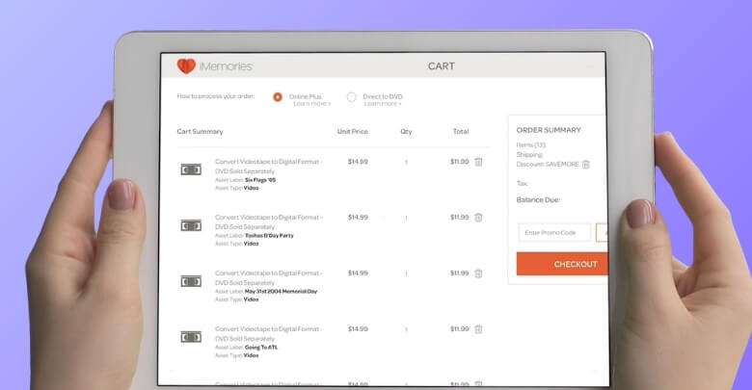Image resolution: width=752 pixels, height=390 pixels.
Task: Focus the Enter Promo Code field
Action: (x=554, y=233)
